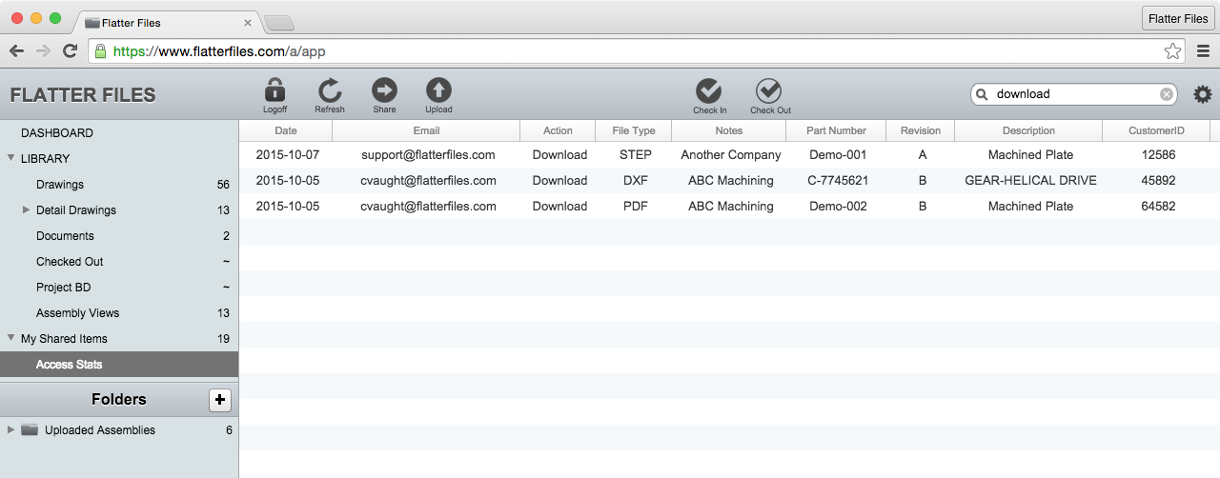Click the Check Out icon
1220x478 pixels.
pyautogui.click(x=769, y=90)
